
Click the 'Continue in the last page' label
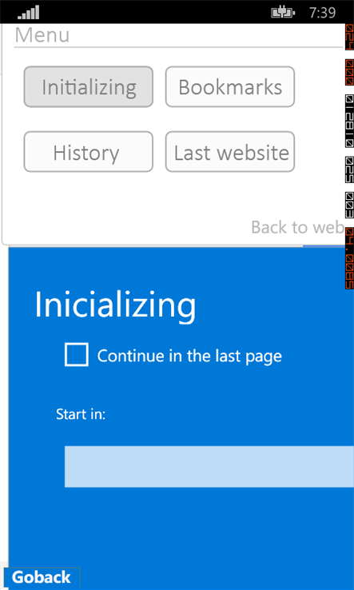coord(189,356)
